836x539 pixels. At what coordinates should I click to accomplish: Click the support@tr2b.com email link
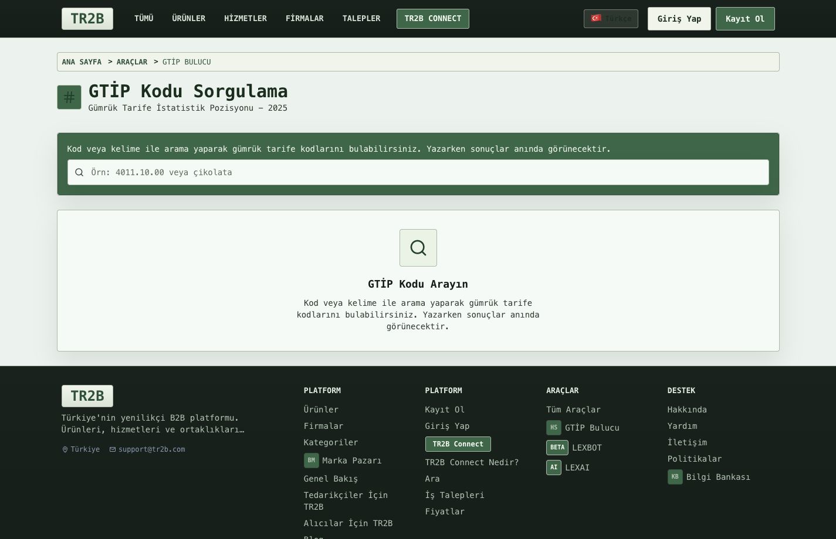pyautogui.click(x=152, y=449)
